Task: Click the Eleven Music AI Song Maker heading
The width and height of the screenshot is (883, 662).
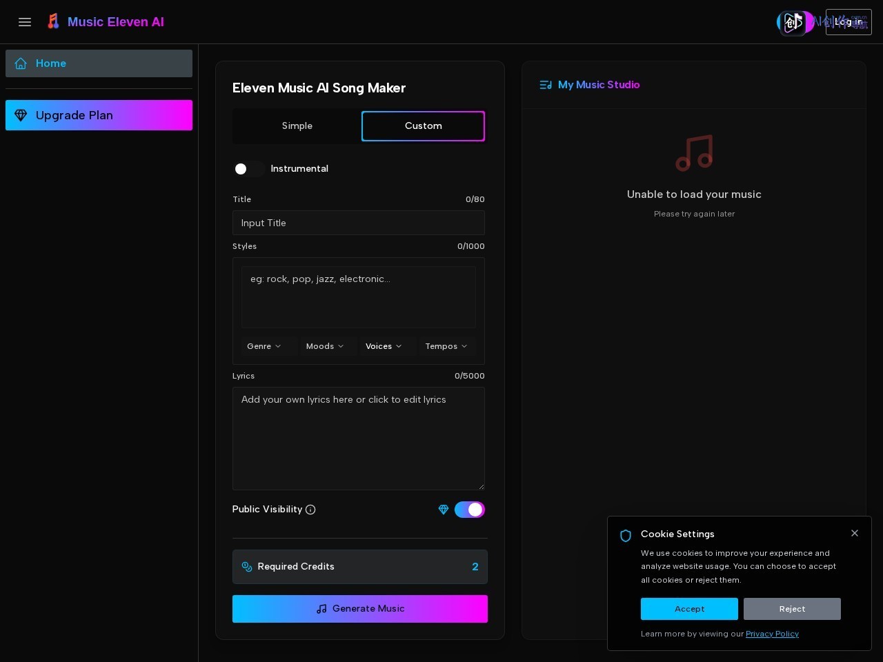Action: click(319, 88)
